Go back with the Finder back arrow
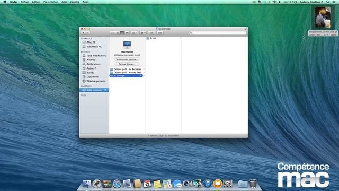The height and width of the screenshot is (191, 339). coord(83,33)
